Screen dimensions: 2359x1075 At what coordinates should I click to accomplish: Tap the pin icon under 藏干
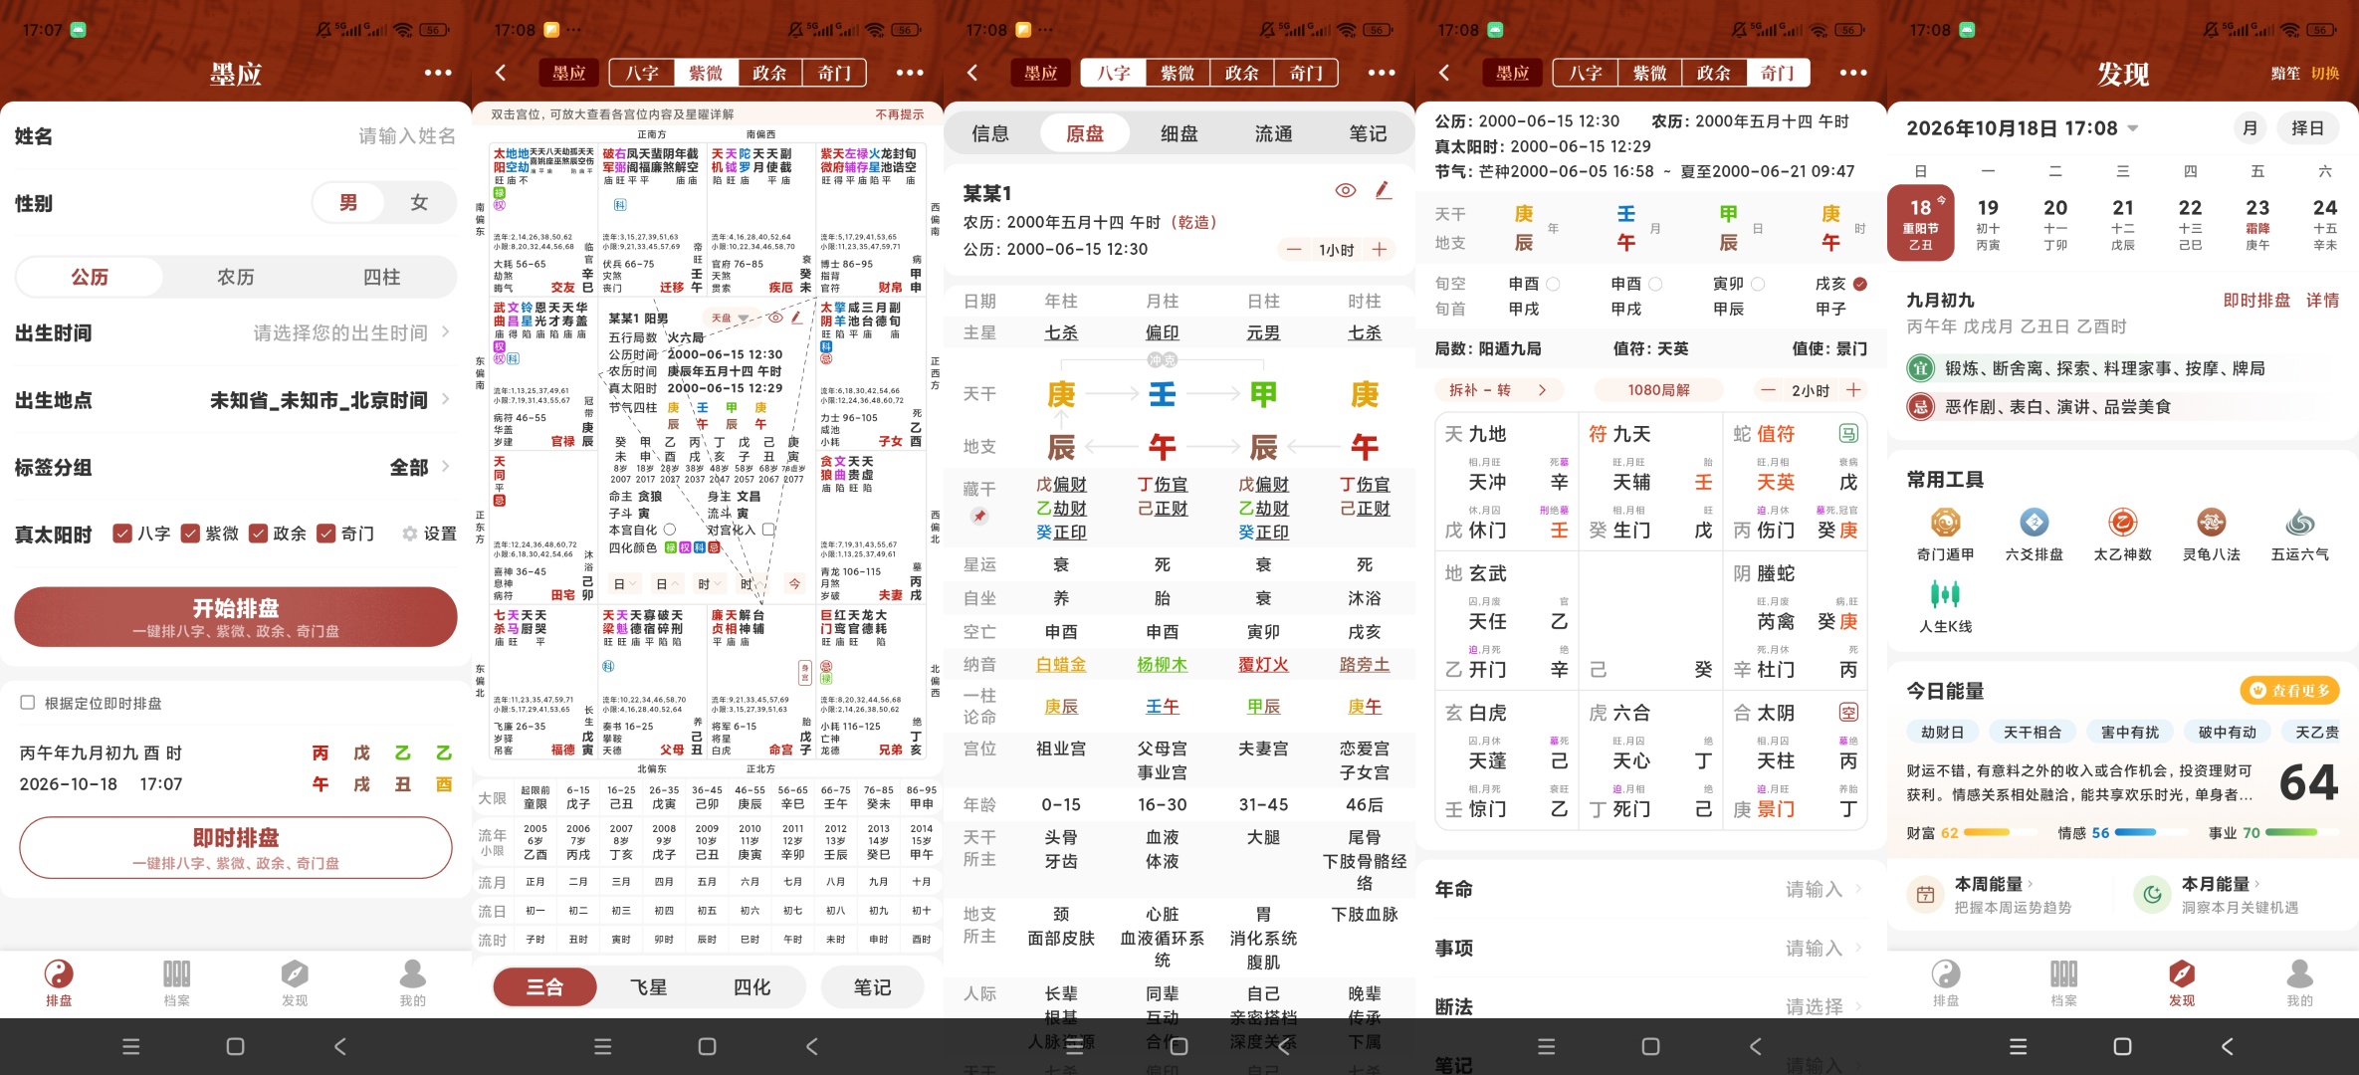(x=979, y=516)
